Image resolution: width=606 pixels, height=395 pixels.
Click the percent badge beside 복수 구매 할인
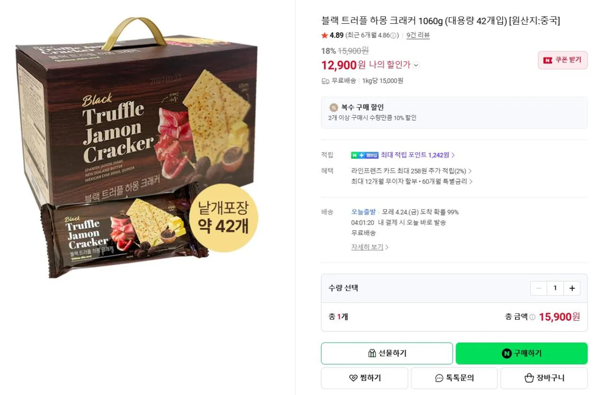coord(333,107)
